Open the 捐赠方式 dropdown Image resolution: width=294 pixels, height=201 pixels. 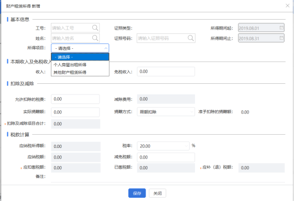pyautogui.click(x=166, y=112)
